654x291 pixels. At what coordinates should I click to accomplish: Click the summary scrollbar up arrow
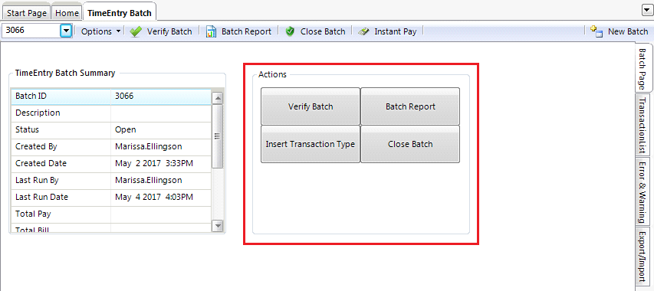[x=218, y=99]
